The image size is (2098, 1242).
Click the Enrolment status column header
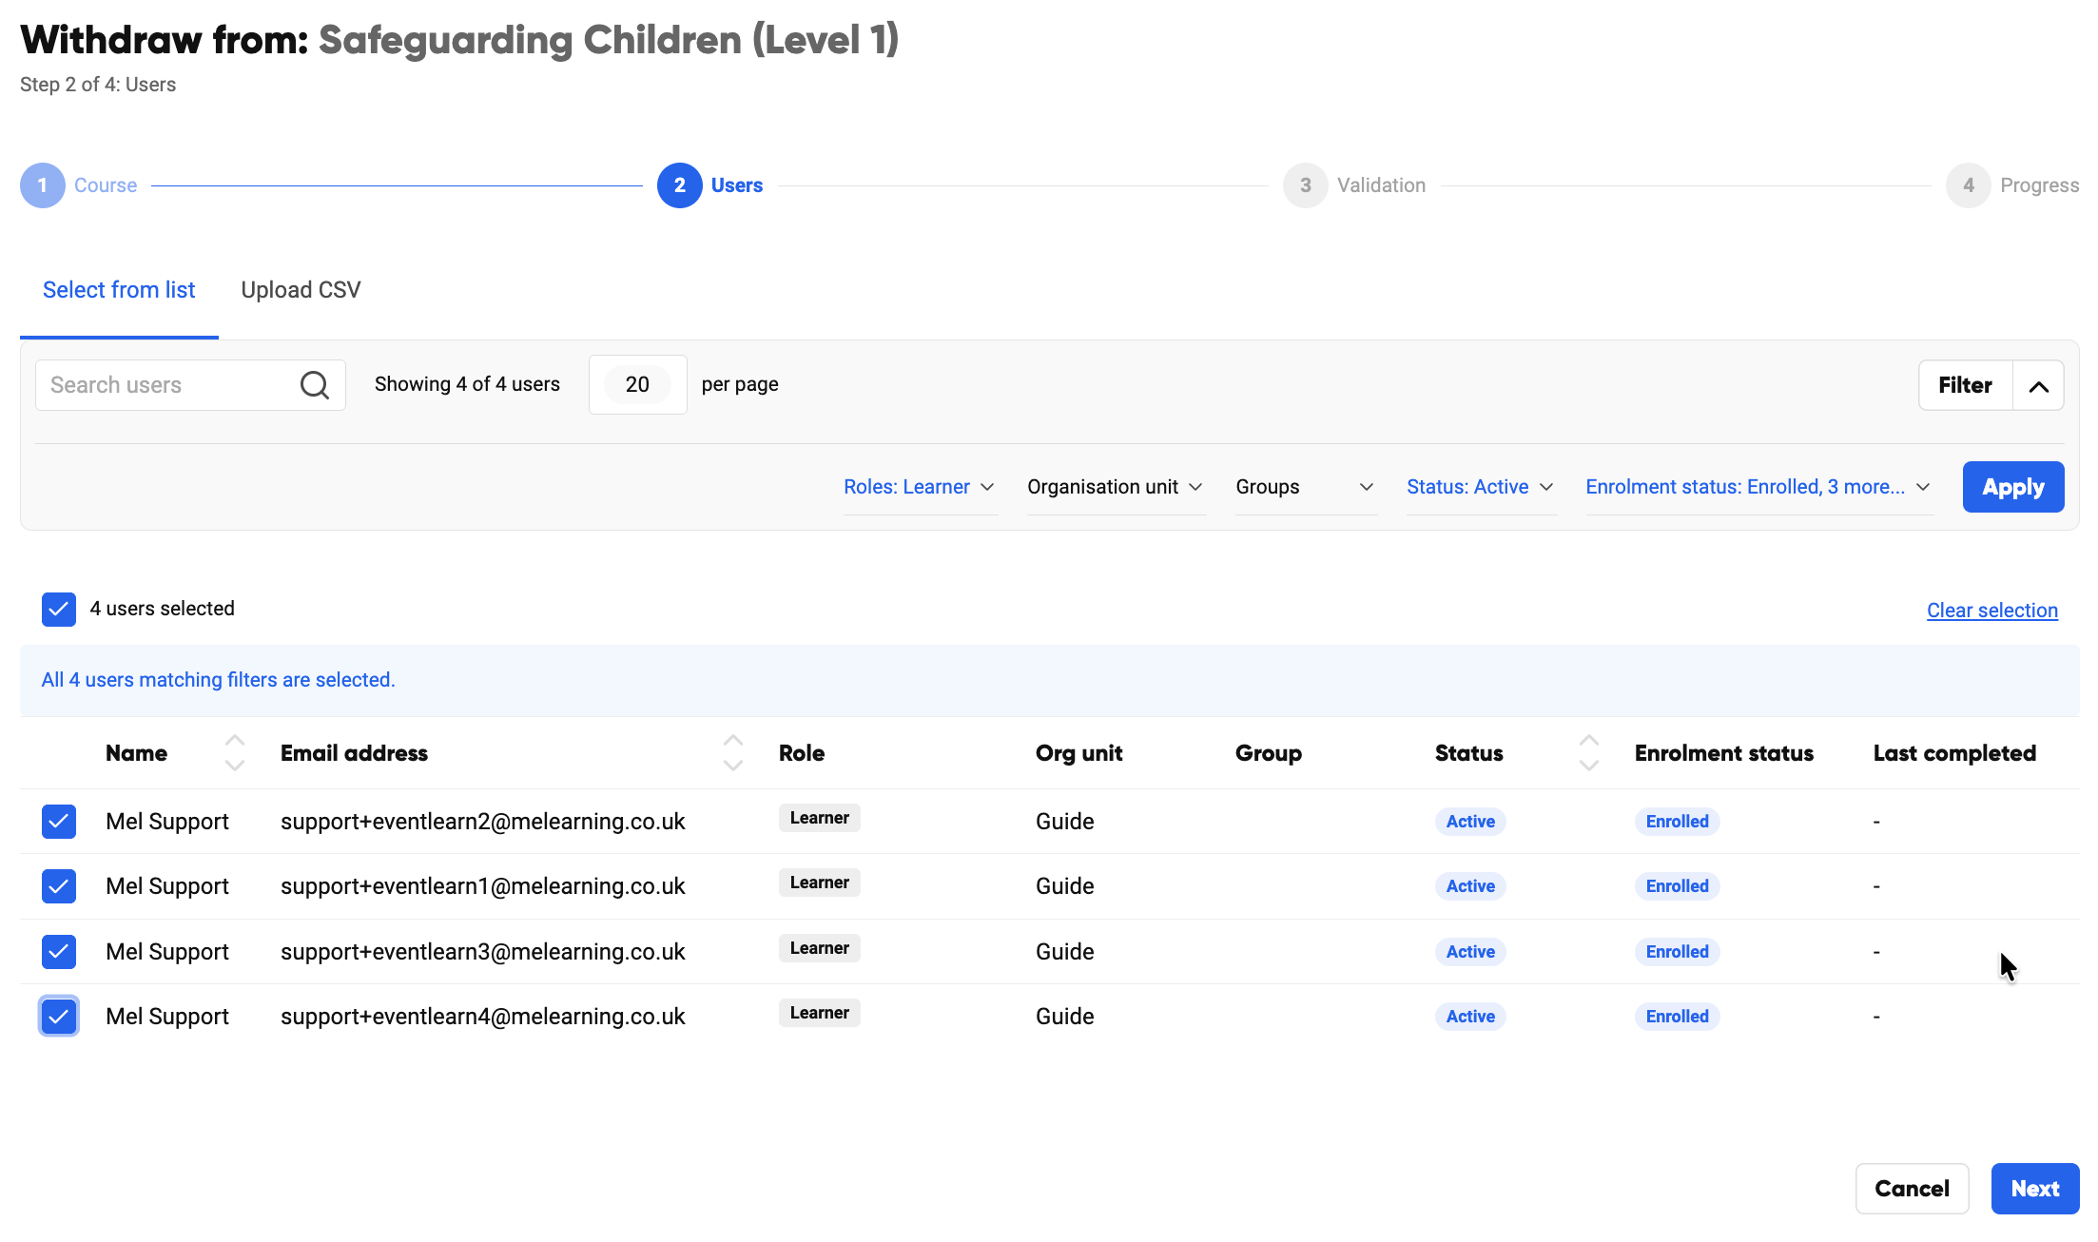1723,753
